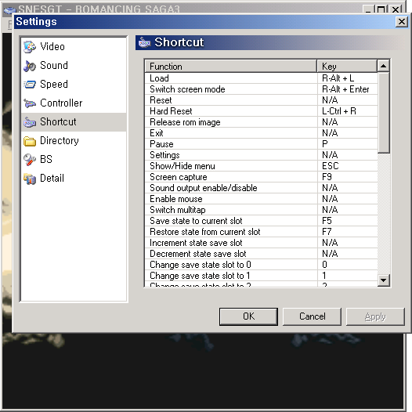Viewport: 412px width, 412px height.
Task: Select Decrement state save slot row
Action: 261,254
